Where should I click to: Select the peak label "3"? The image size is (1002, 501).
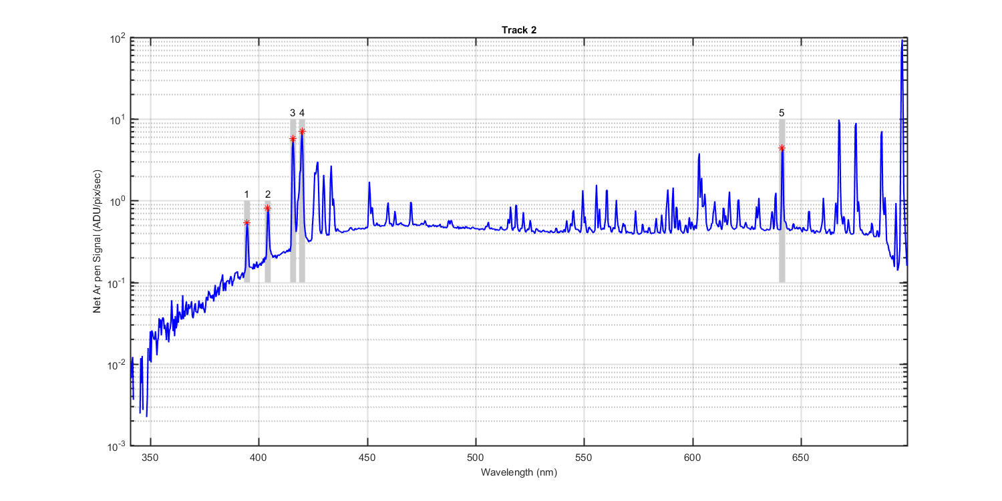293,112
